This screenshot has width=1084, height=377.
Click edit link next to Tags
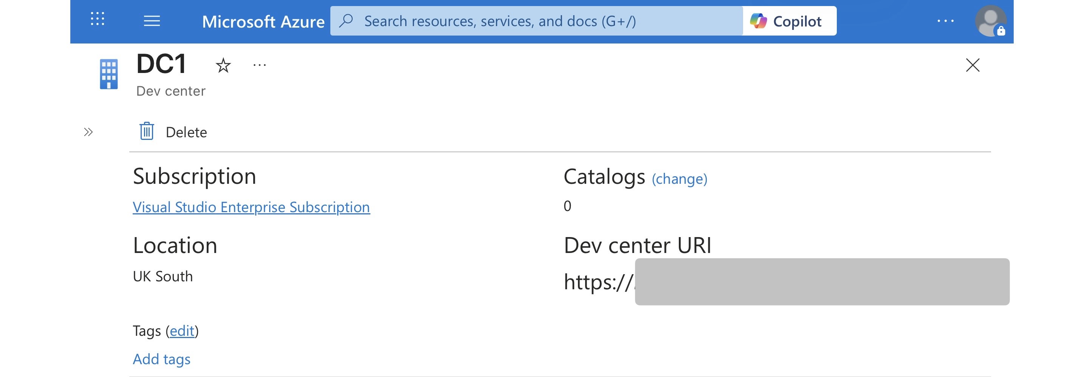pyautogui.click(x=182, y=331)
